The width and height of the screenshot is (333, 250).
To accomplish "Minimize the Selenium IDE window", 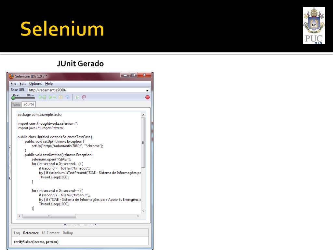I will pos(125,75).
